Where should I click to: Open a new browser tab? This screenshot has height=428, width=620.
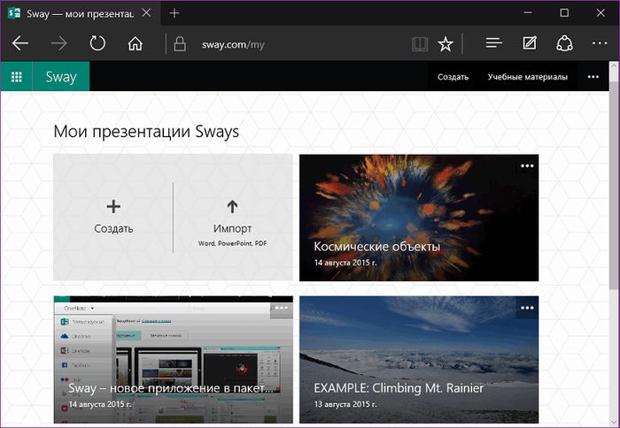click(x=174, y=13)
